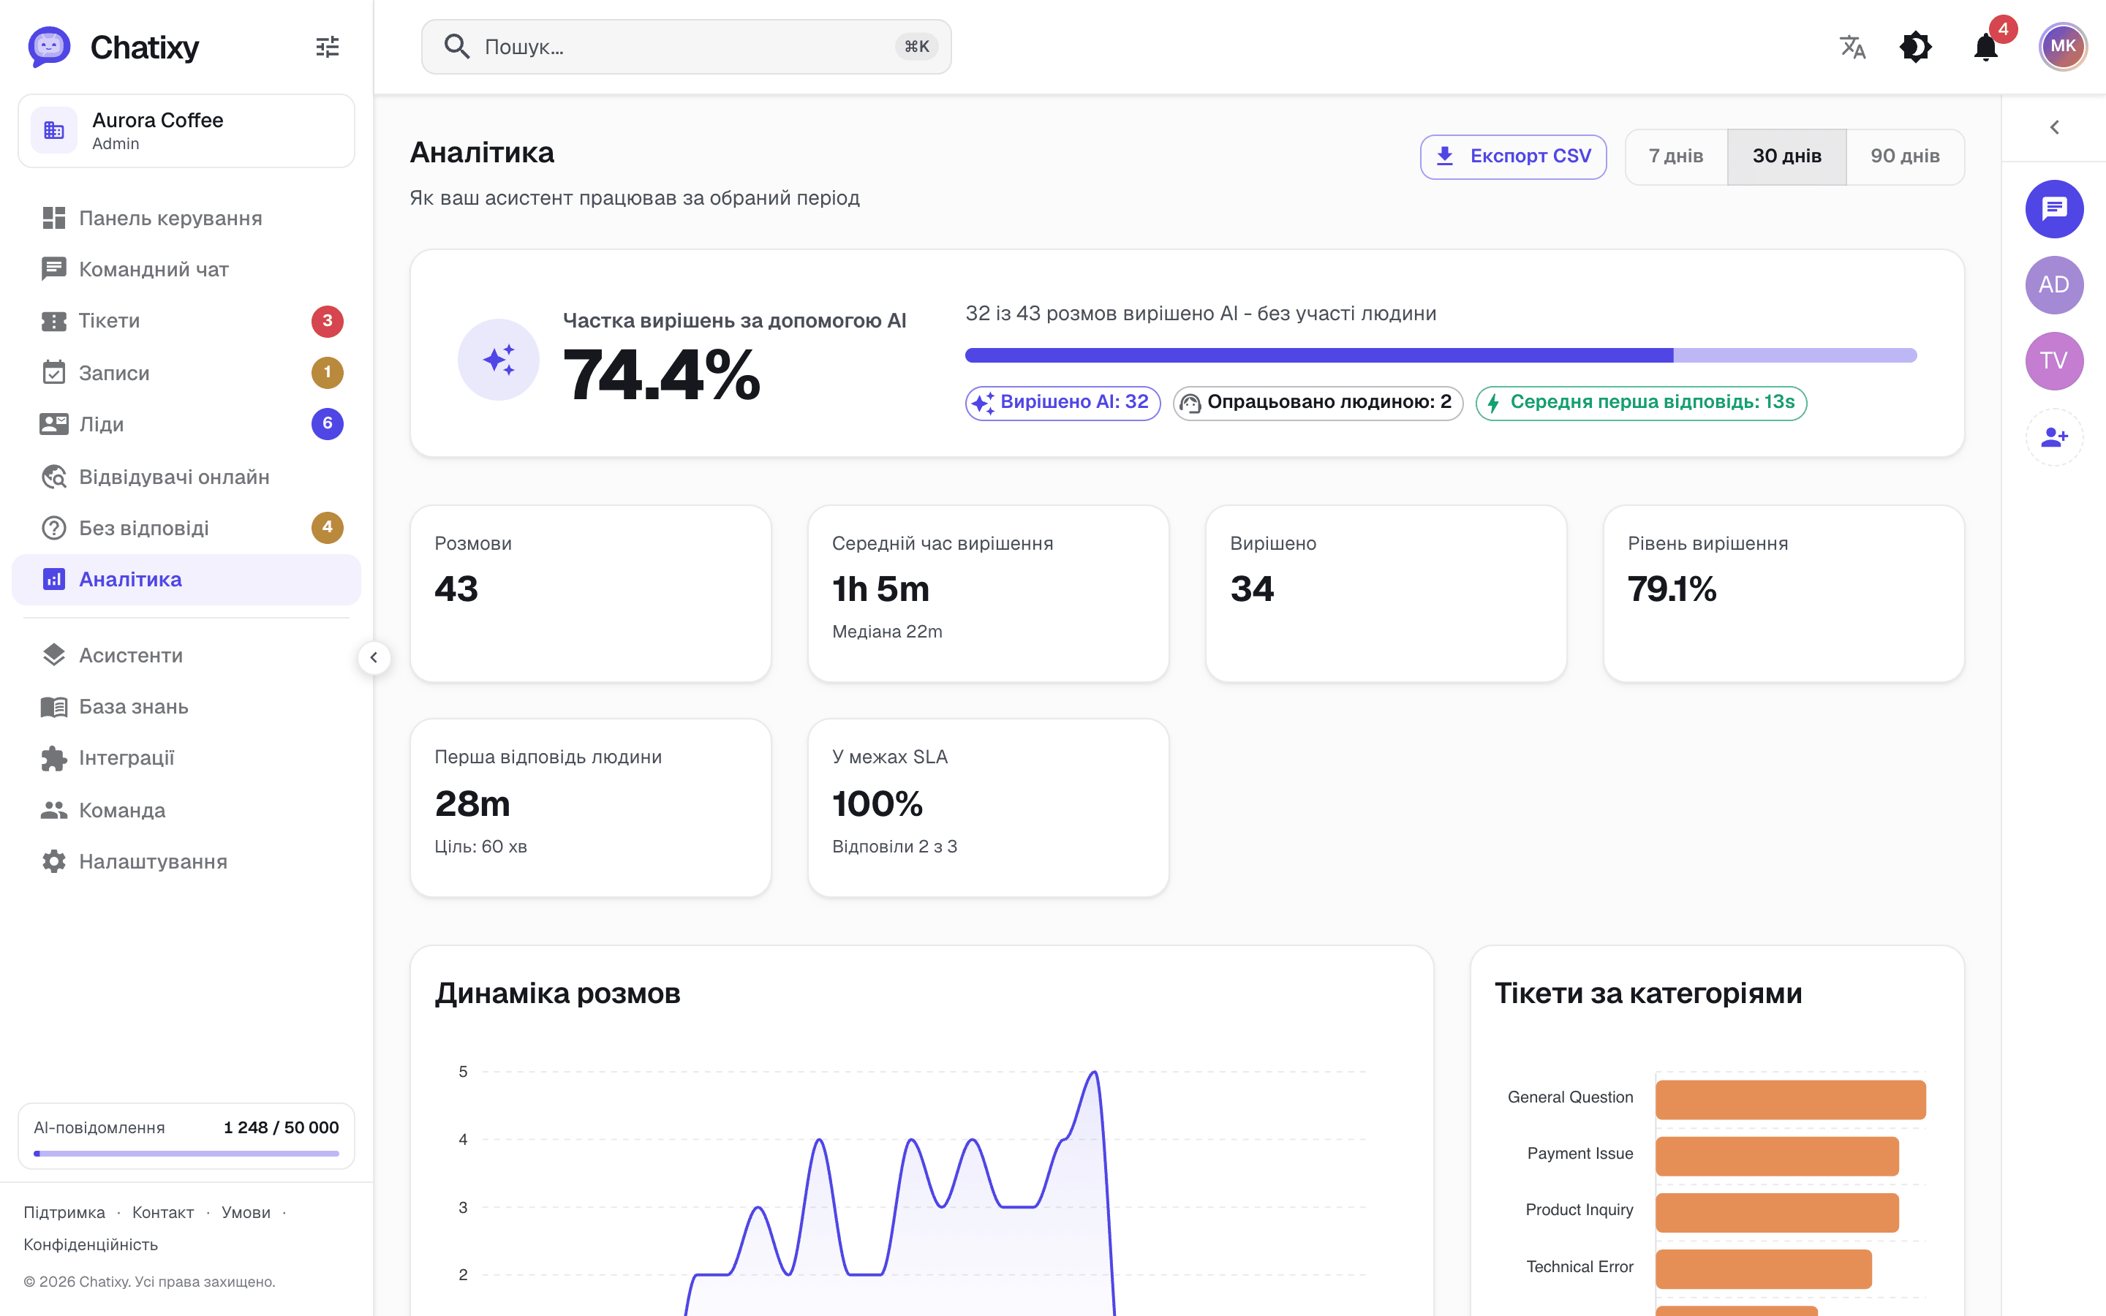The width and height of the screenshot is (2106, 1316).
Task: Select Аналітика in the sidebar
Action: point(186,580)
